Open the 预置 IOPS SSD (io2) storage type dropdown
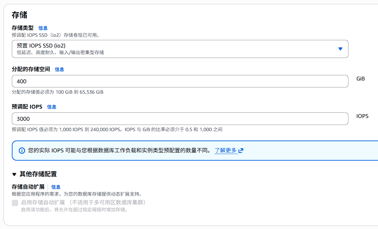Screen dimensions: 378x229 coord(180,49)
